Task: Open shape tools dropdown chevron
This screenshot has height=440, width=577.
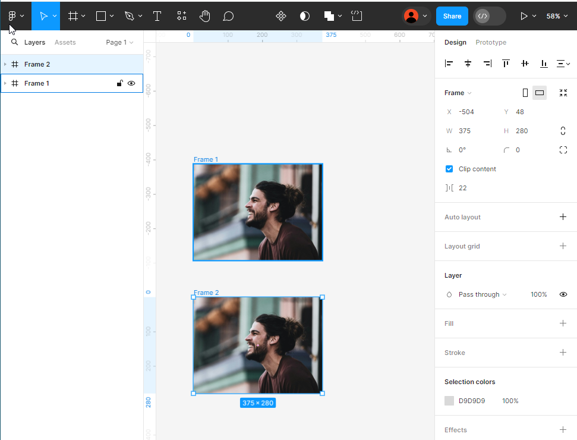Action: coord(112,16)
